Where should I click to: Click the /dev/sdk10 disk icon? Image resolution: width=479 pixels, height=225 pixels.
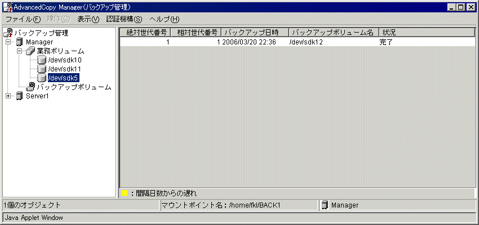42,60
